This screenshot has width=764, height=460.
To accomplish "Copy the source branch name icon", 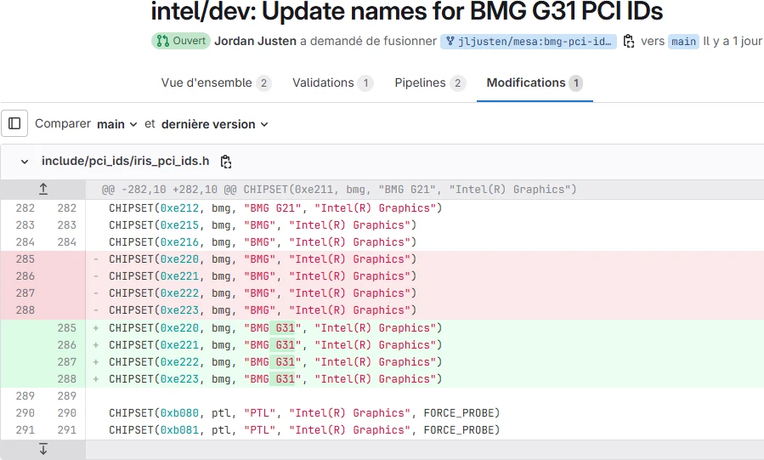I will (629, 41).
